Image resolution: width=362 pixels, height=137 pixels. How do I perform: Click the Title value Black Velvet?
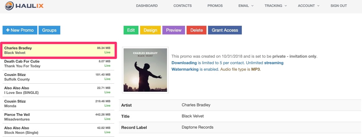pos(193,116)
